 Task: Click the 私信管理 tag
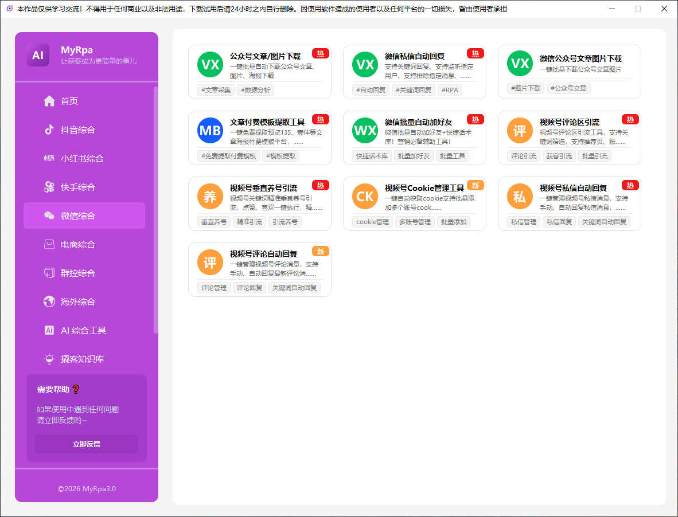click(524, 222)
